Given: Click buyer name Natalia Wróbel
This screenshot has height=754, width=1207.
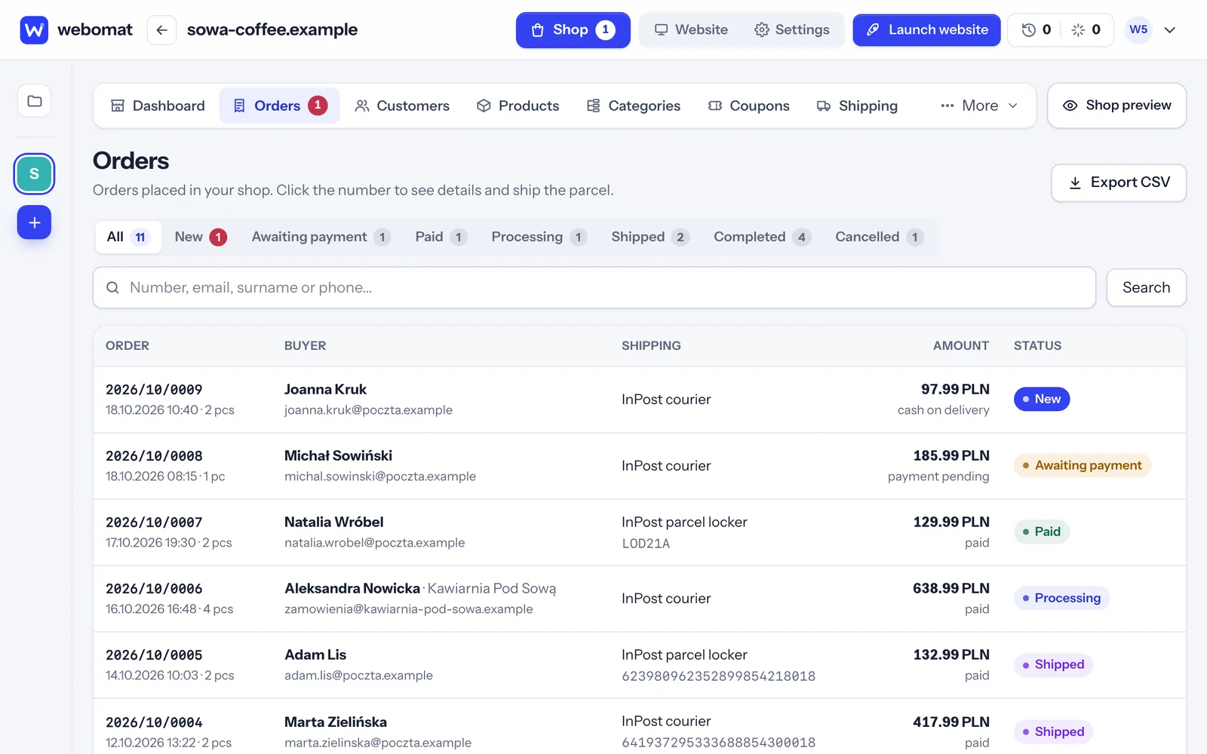Looking at the screenshot, I should click(x=333, y=523).
